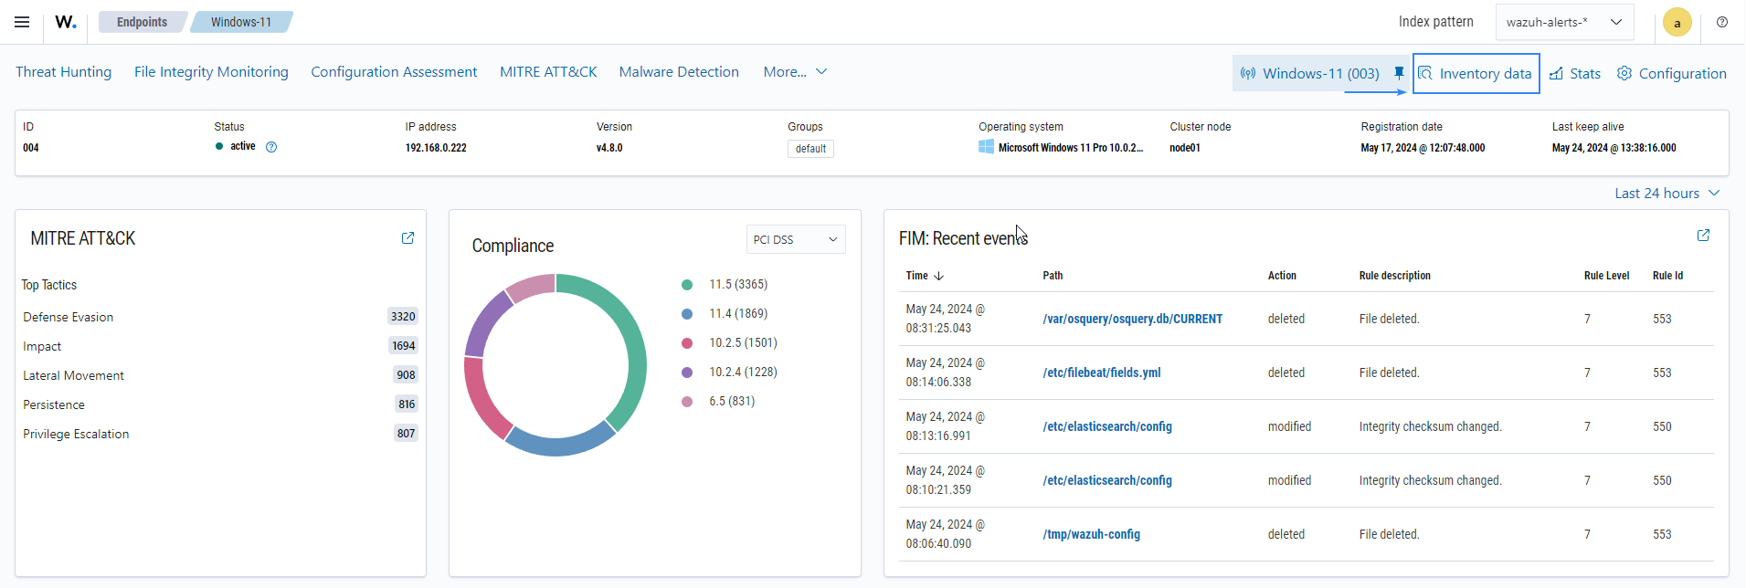Click Defense Evasion count 3320 badge

tap(403, 317)
